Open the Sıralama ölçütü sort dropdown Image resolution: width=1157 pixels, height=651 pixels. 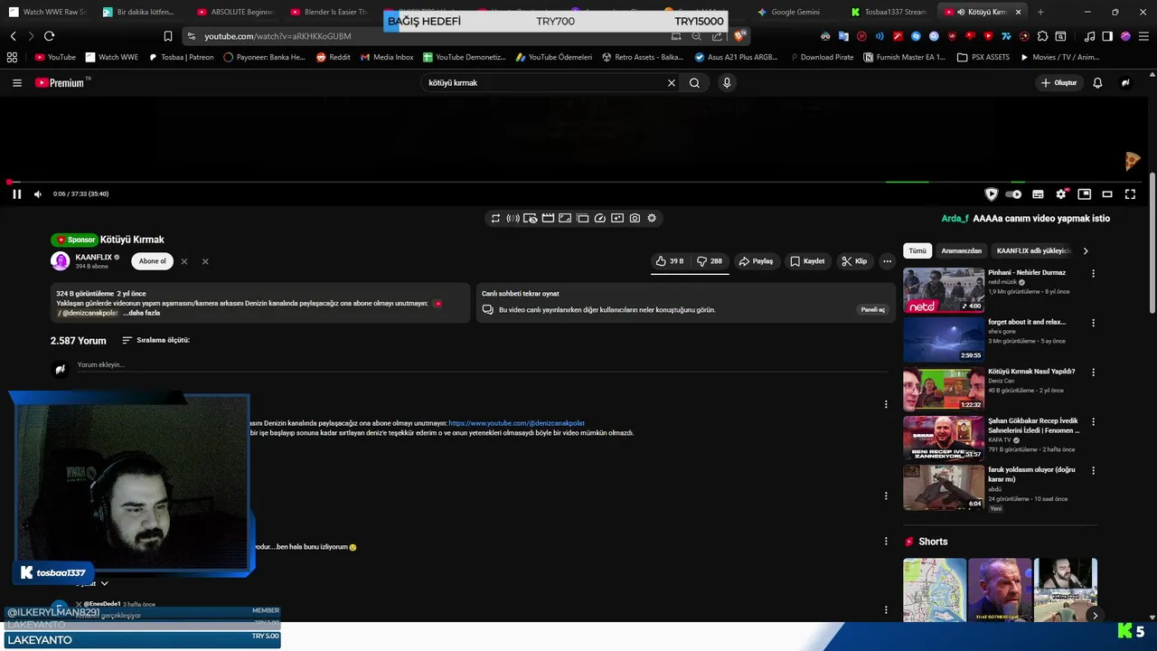tap(155, 341)
